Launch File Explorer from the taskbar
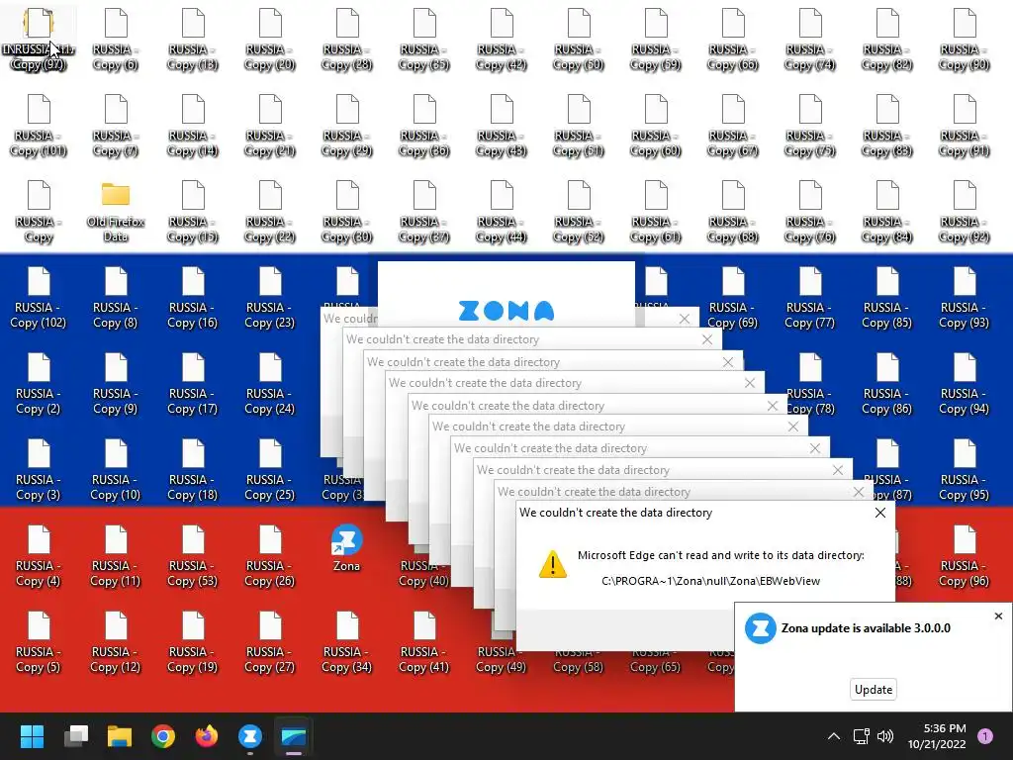1013x760 pixels. coord(120,736)
